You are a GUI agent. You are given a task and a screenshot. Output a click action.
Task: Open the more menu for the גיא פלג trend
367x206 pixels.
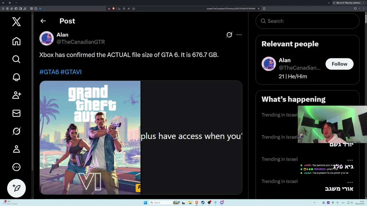click(x=350, y=160)
